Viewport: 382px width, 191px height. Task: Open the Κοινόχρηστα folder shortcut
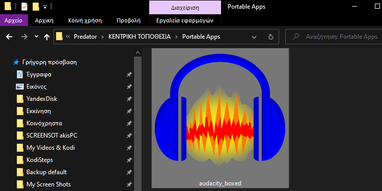[x=44, y=123]
